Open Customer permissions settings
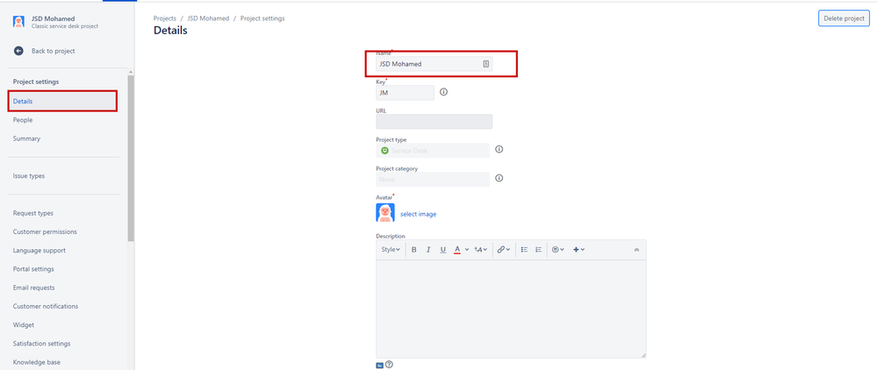 45,232
